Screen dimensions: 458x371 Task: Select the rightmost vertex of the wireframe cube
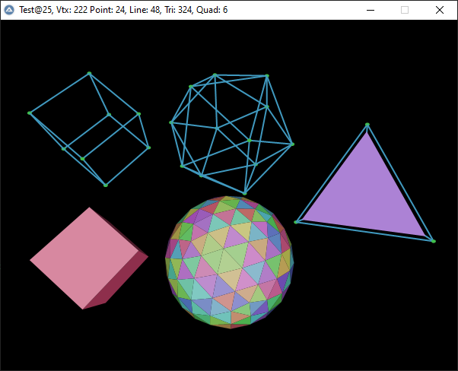(x=148, y=147)
